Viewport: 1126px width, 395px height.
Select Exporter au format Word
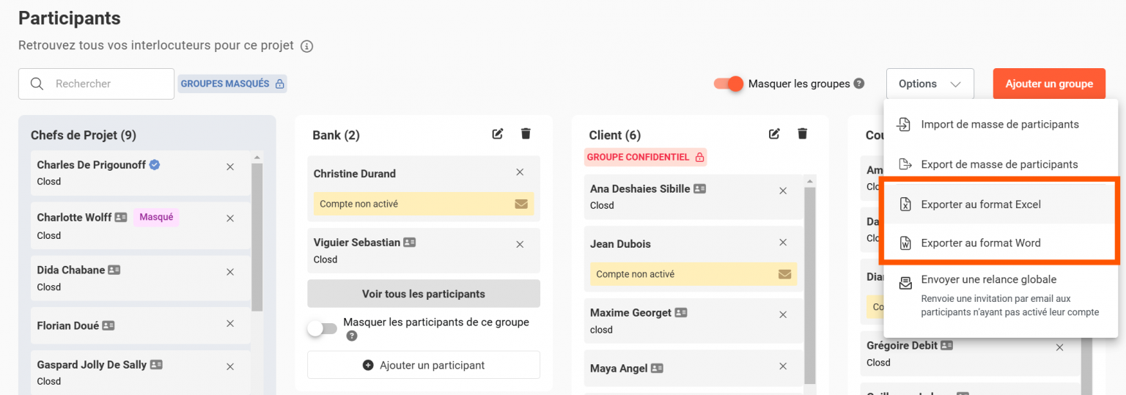click(980, 243)
